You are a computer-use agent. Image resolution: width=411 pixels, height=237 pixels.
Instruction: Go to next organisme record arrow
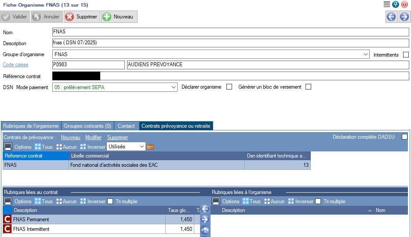coord(404,17)
